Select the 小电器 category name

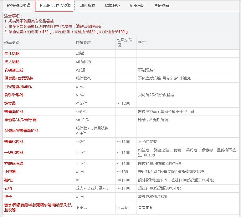coord(10,172)
